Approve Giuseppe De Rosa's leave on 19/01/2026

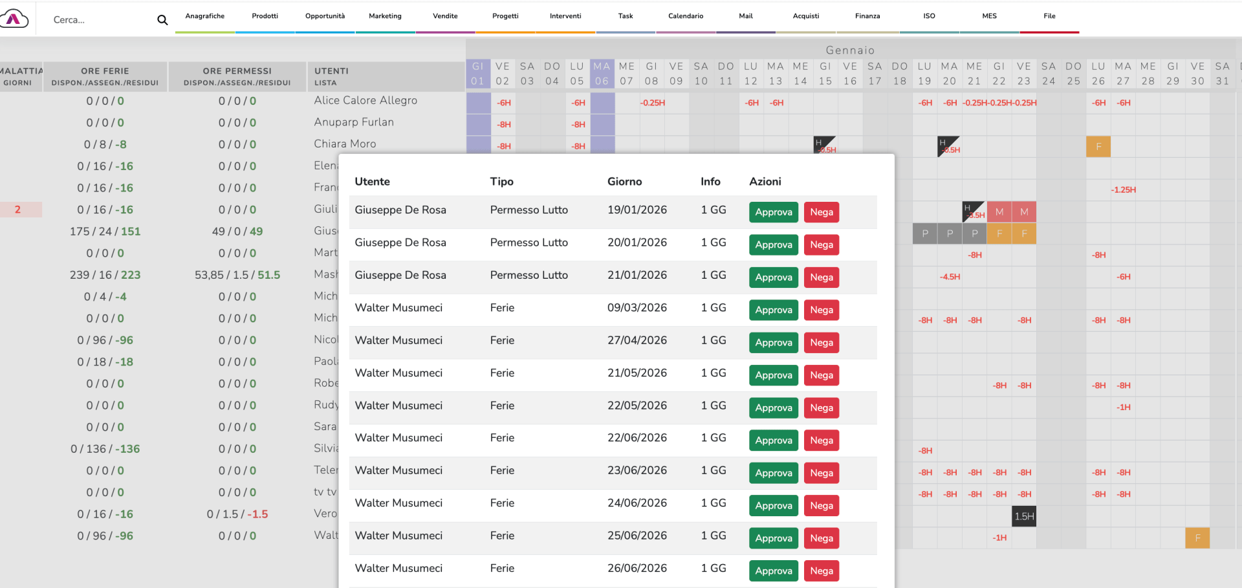point(773,212)
